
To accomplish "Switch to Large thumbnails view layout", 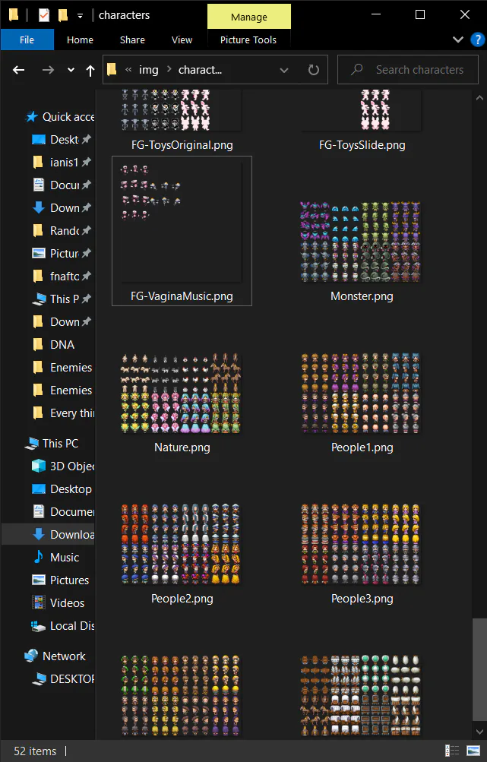I will coord(473,751).
